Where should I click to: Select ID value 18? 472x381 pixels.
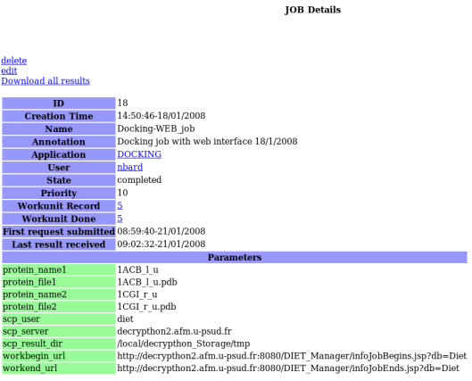tap(122, 103)
